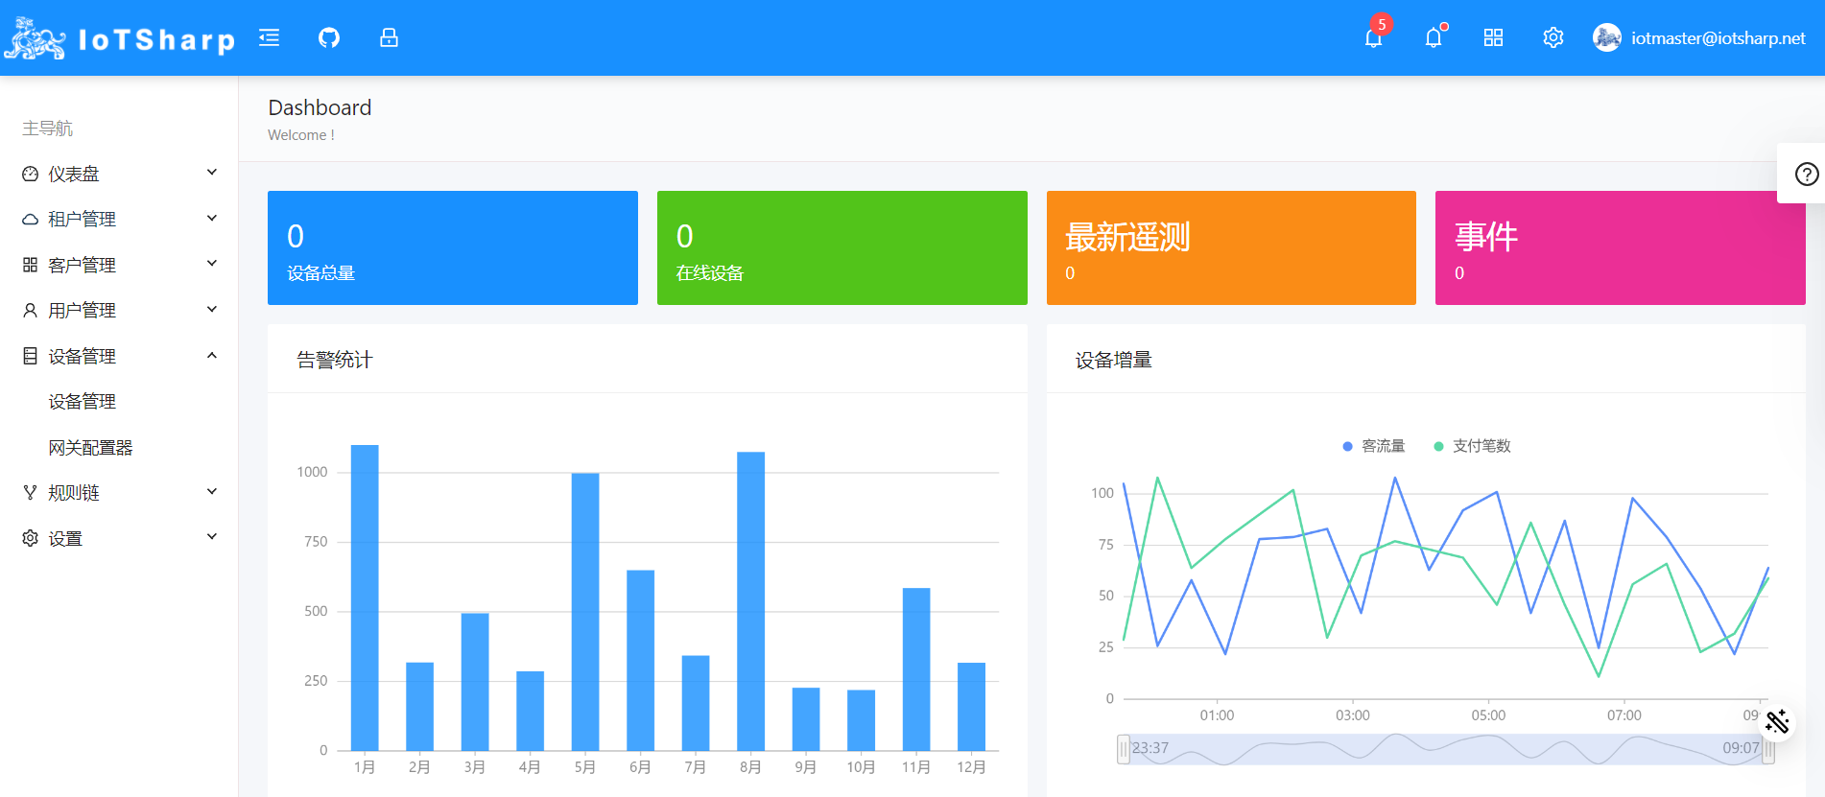This screenshot has width=1825, height=797.
Task: Click the help question mark icon
Action: point(1806,174)
